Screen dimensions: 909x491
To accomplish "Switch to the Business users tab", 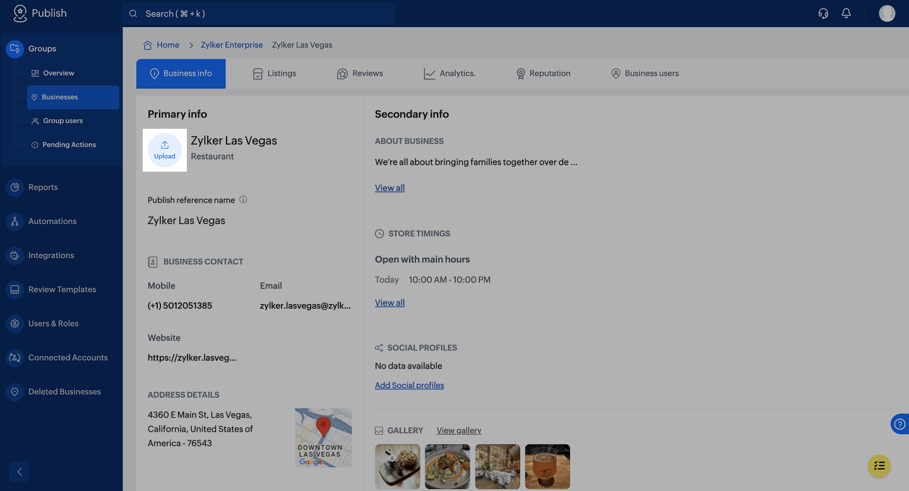I will point(645,74).
